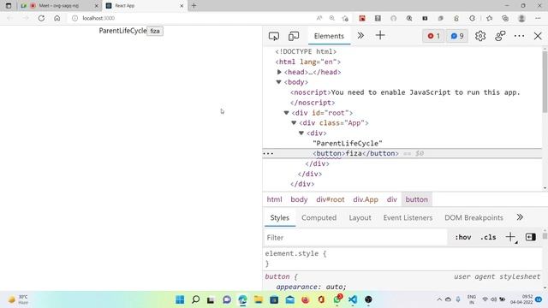Click the element.style rule block
This screenshot has width=548, height=308.
(x=402, y=258)
